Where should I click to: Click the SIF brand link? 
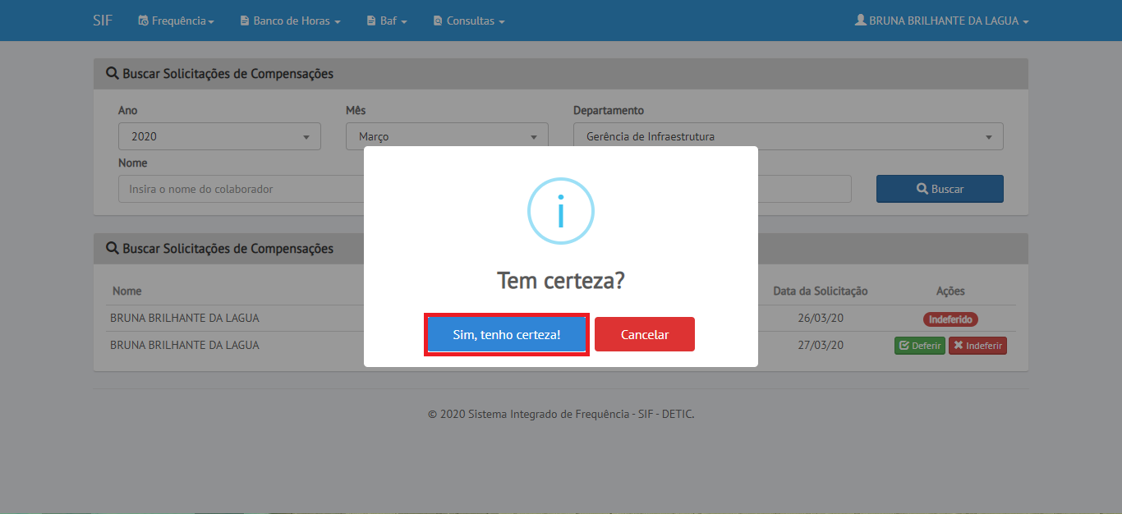click(103, 21)
